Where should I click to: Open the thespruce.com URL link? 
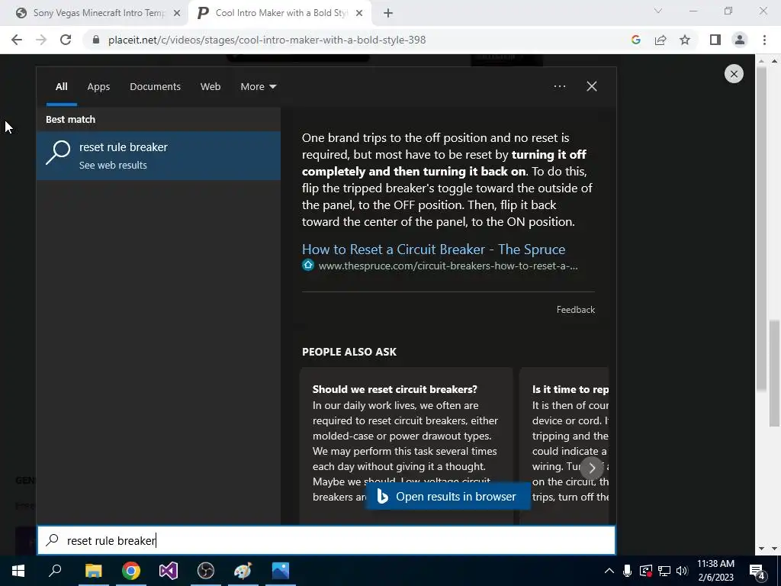tap(448, 266)
